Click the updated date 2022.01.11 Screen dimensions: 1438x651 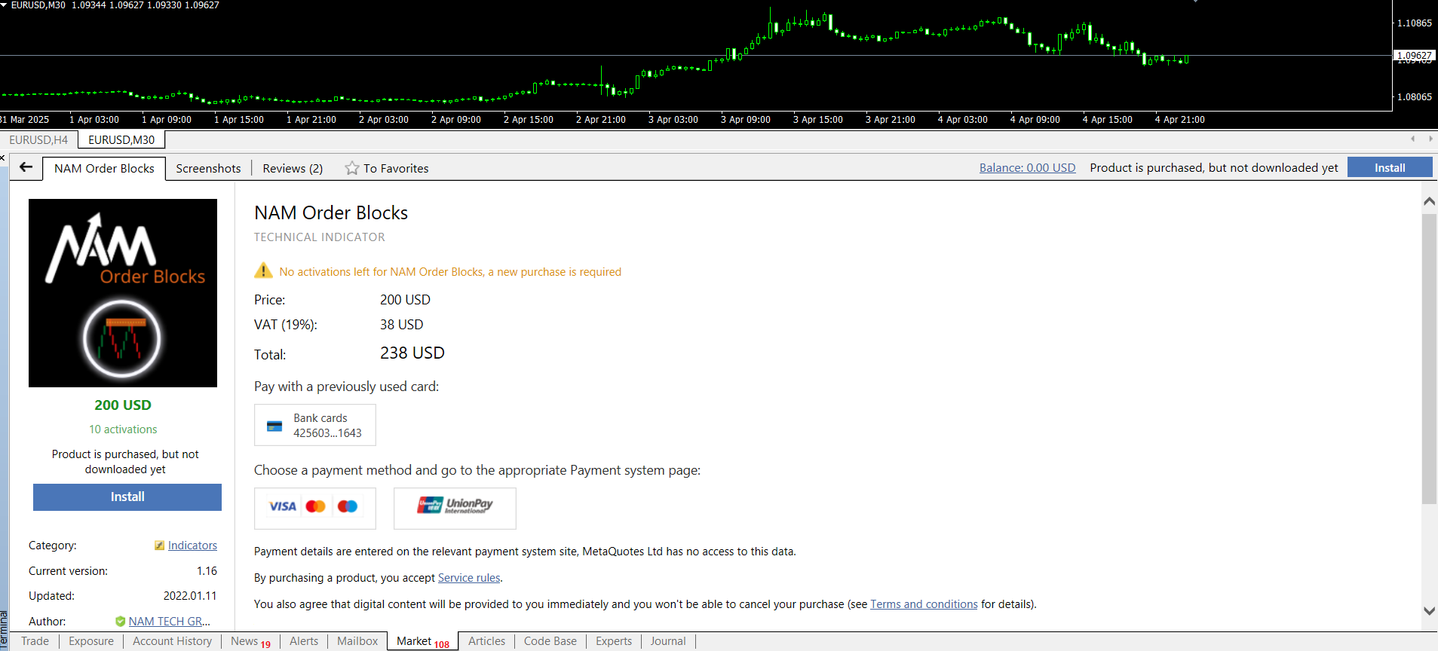[190, 596]
